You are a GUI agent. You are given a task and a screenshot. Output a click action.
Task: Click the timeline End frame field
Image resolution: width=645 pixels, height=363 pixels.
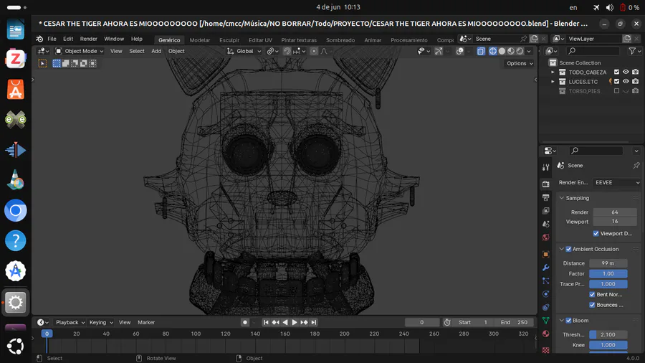(x=515, y=323)
